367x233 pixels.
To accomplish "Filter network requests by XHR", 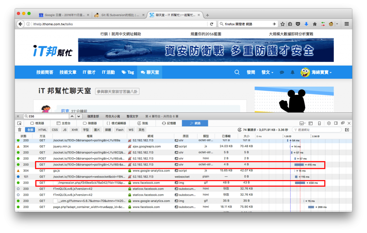I will click(75, 130).
